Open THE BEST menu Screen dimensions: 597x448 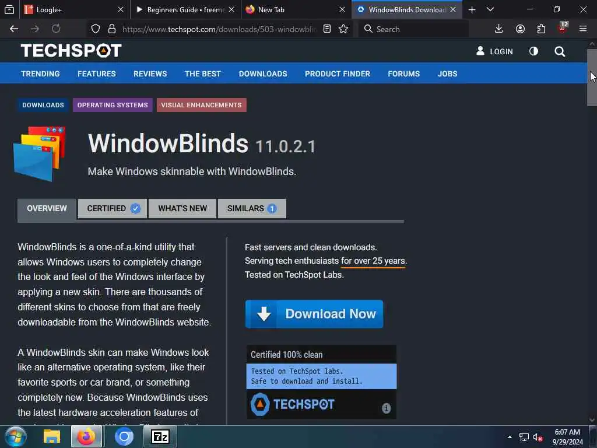pyautogui.click(x=203, y=73)
